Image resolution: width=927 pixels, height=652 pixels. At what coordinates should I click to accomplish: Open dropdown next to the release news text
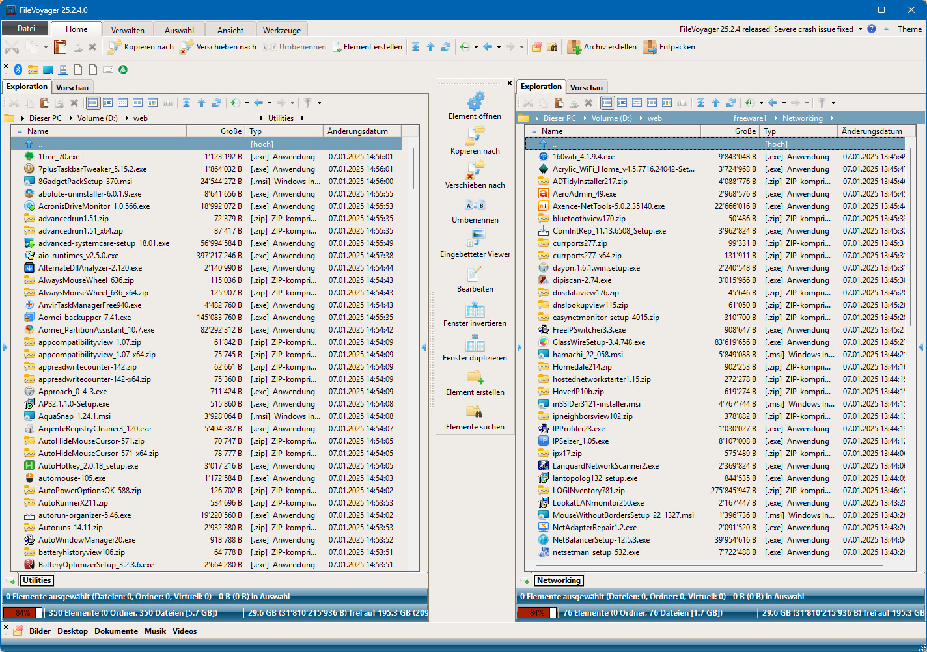[x=860, y=29]
